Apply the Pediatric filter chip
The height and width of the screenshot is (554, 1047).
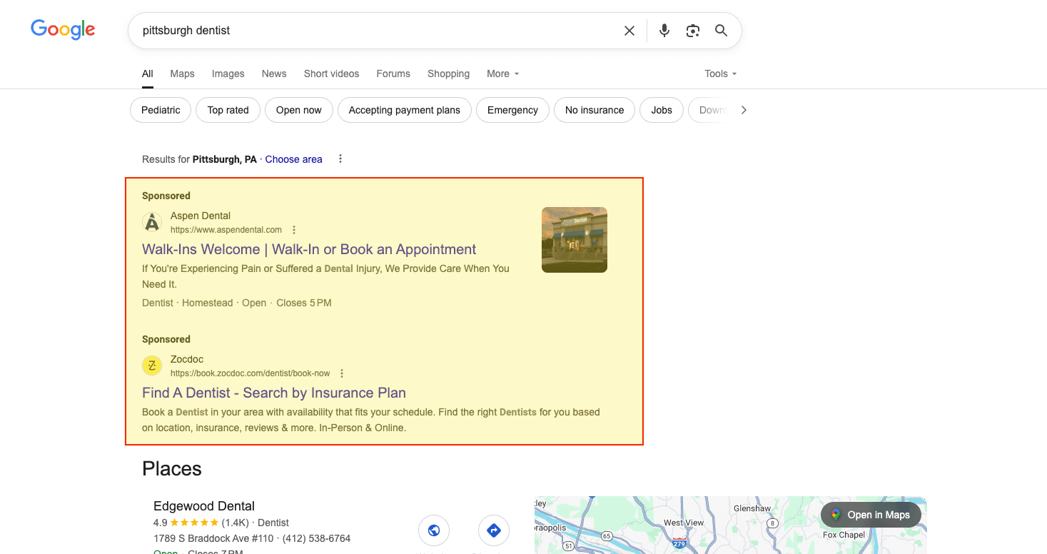[161, 110]
